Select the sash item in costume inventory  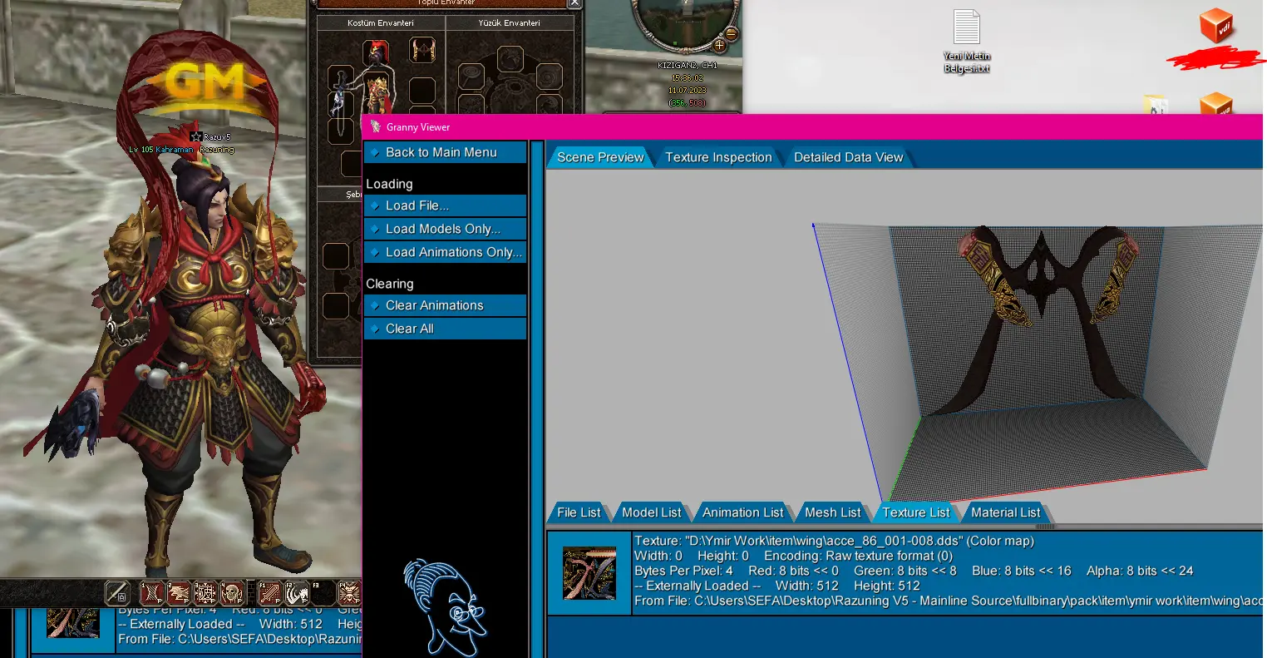coord(422,50)
